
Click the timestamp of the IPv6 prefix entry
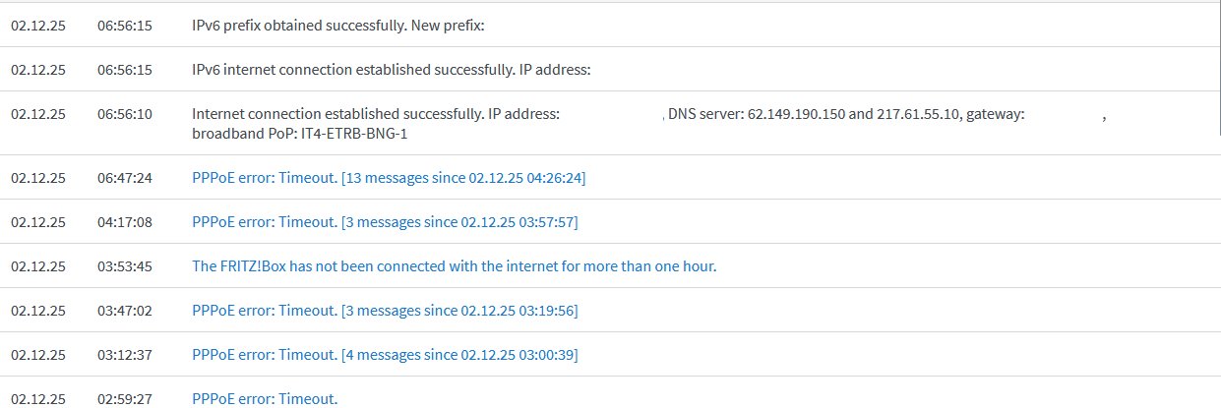pos(125,27)
